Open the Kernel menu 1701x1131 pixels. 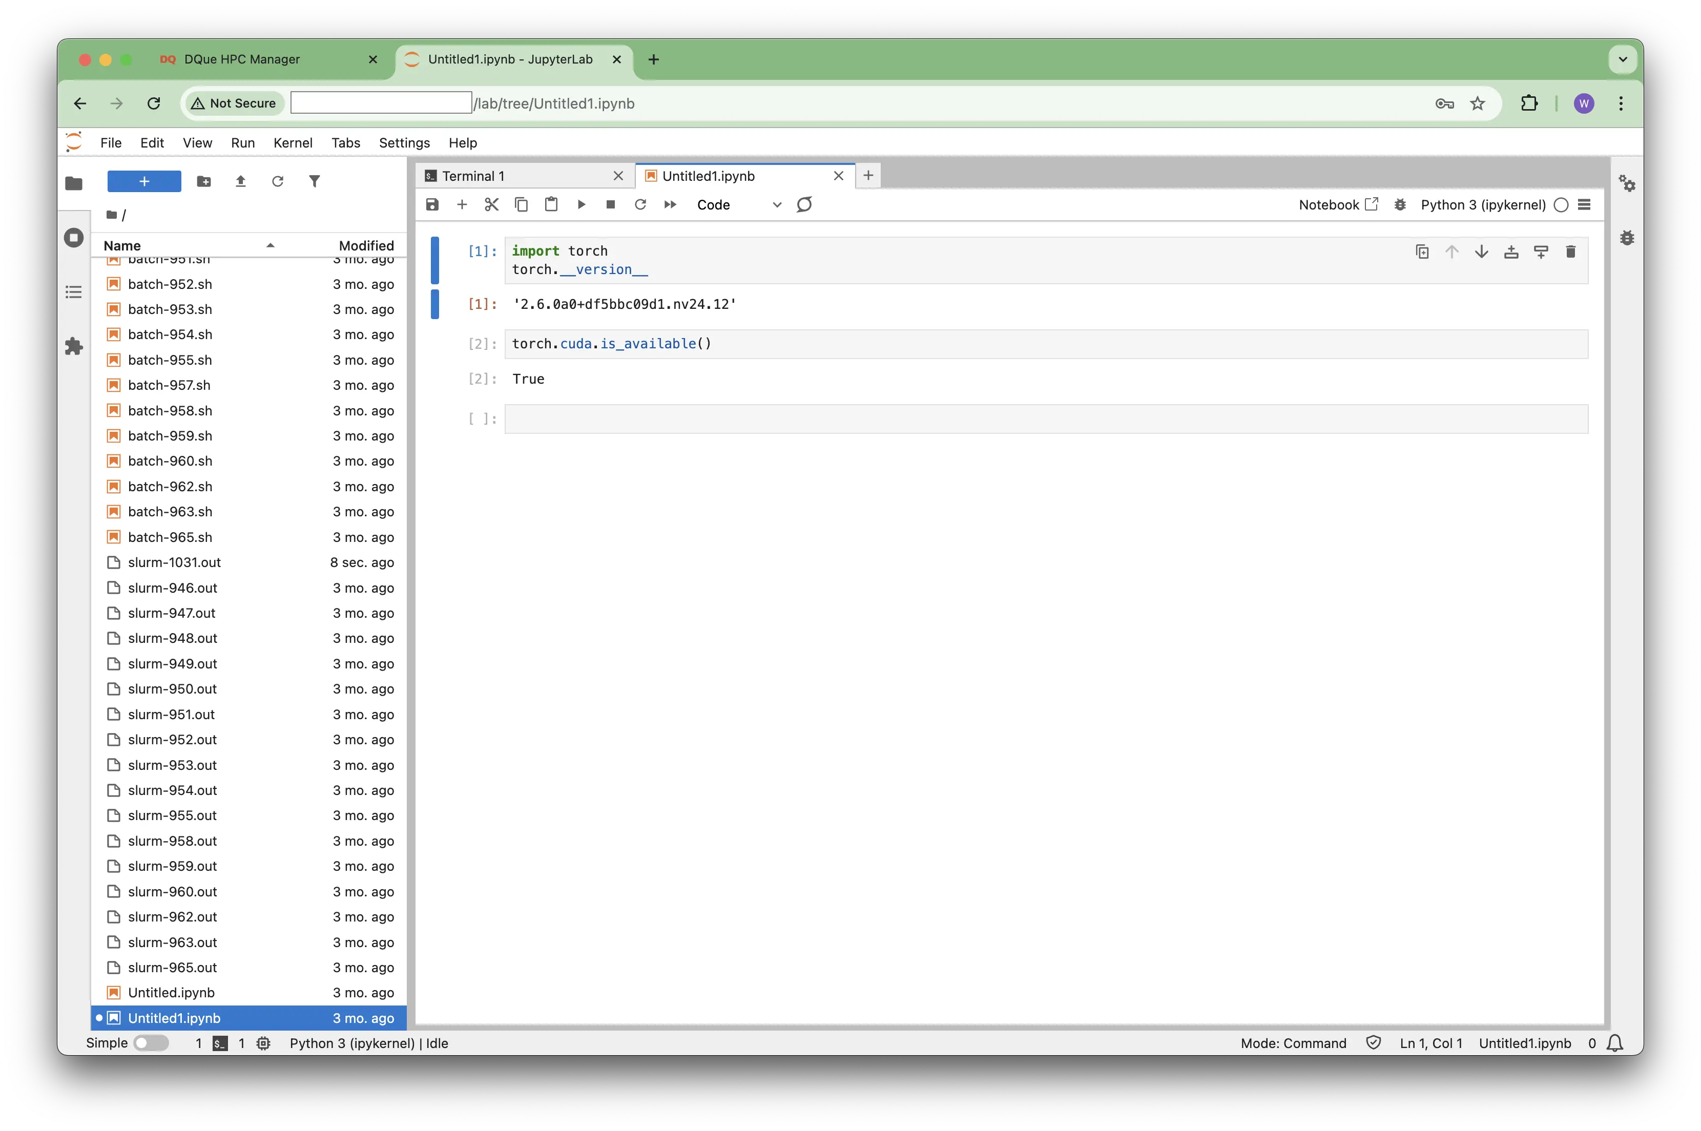pyautogui.click(x=292, y=143)
